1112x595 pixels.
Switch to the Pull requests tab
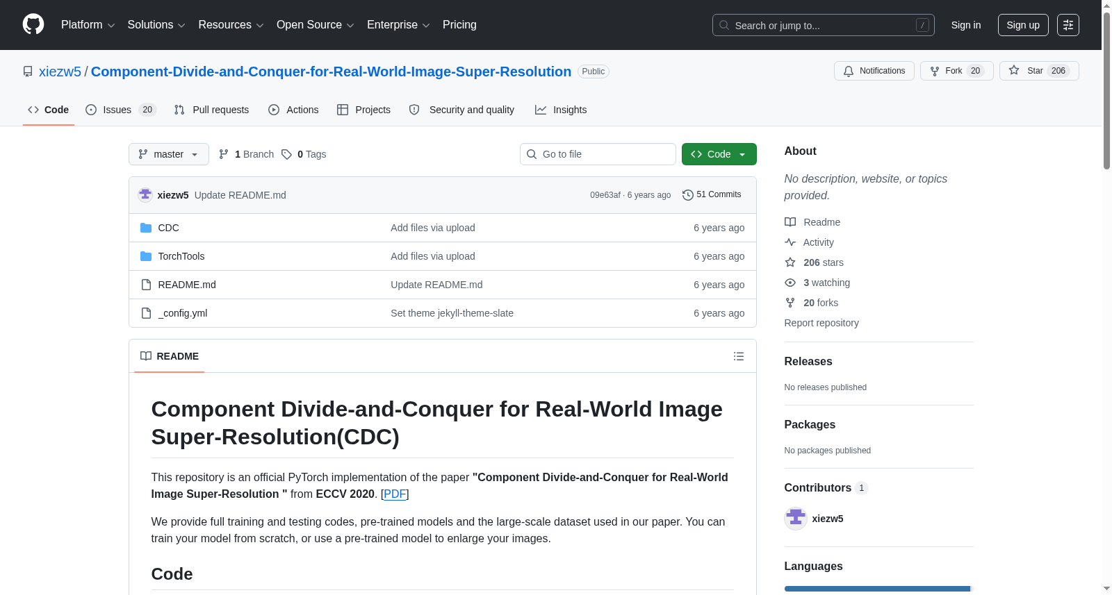click(x=211, y=110)
